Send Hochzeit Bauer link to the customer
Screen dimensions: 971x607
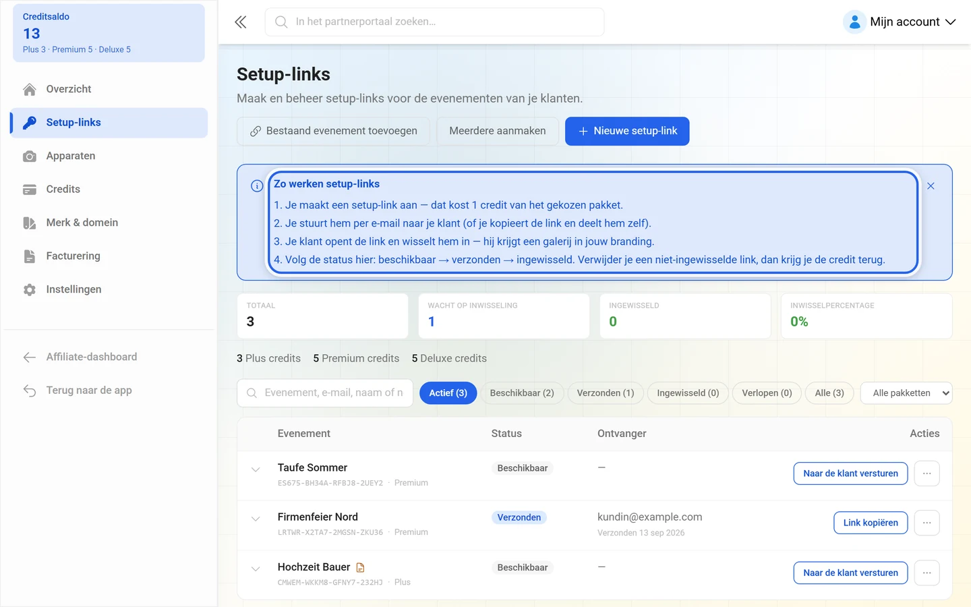[x=850, y=573]
